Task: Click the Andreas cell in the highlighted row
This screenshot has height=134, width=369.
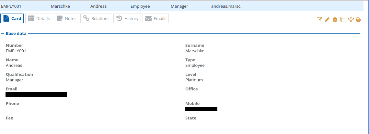Action: [x=98, y=6]
